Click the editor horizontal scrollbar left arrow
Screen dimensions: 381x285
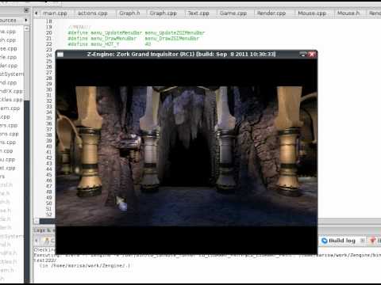(x=37, y=221)
